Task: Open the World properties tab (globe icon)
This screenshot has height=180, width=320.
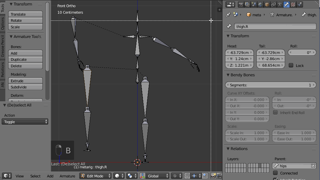Action: pos(260,5)
